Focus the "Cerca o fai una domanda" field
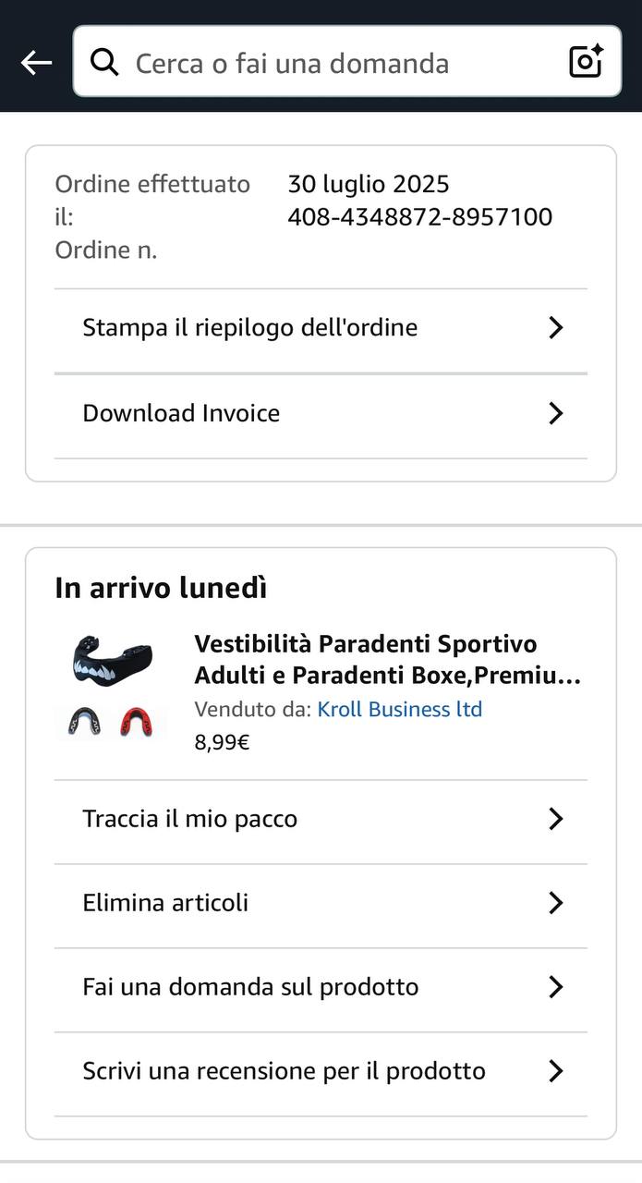 (x=333, y=63)
